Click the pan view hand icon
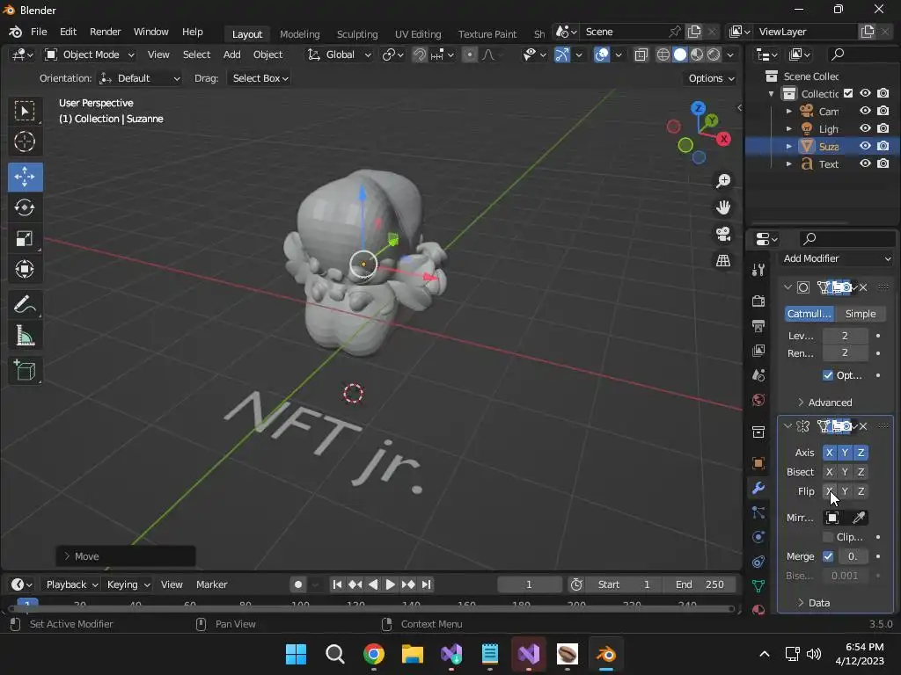Screen dimensions: 901x675 723,207
